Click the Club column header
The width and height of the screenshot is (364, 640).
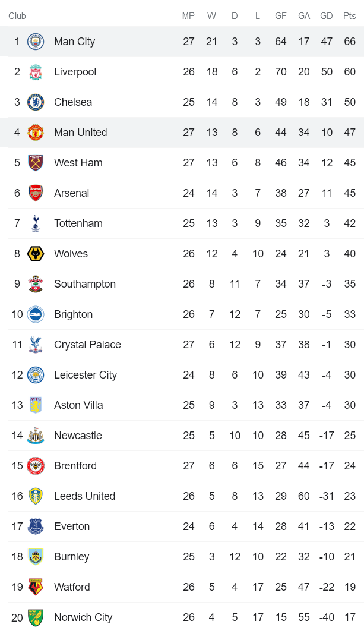17,16
